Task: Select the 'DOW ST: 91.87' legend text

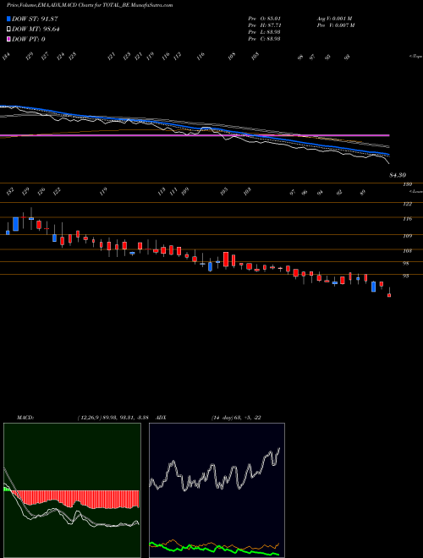Action: tap(35, 19)
